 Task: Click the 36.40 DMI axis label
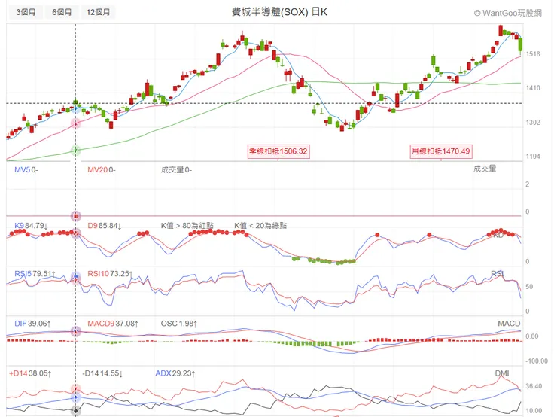(x=534, y=385)
